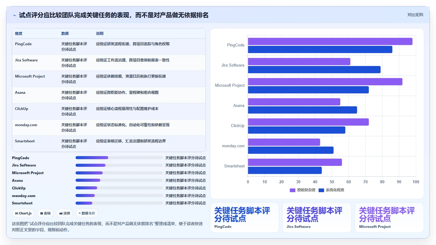This screenshot has width=436, height=245.
Task: Click the PingCode progress bar
Action: (x=119, y=158)
